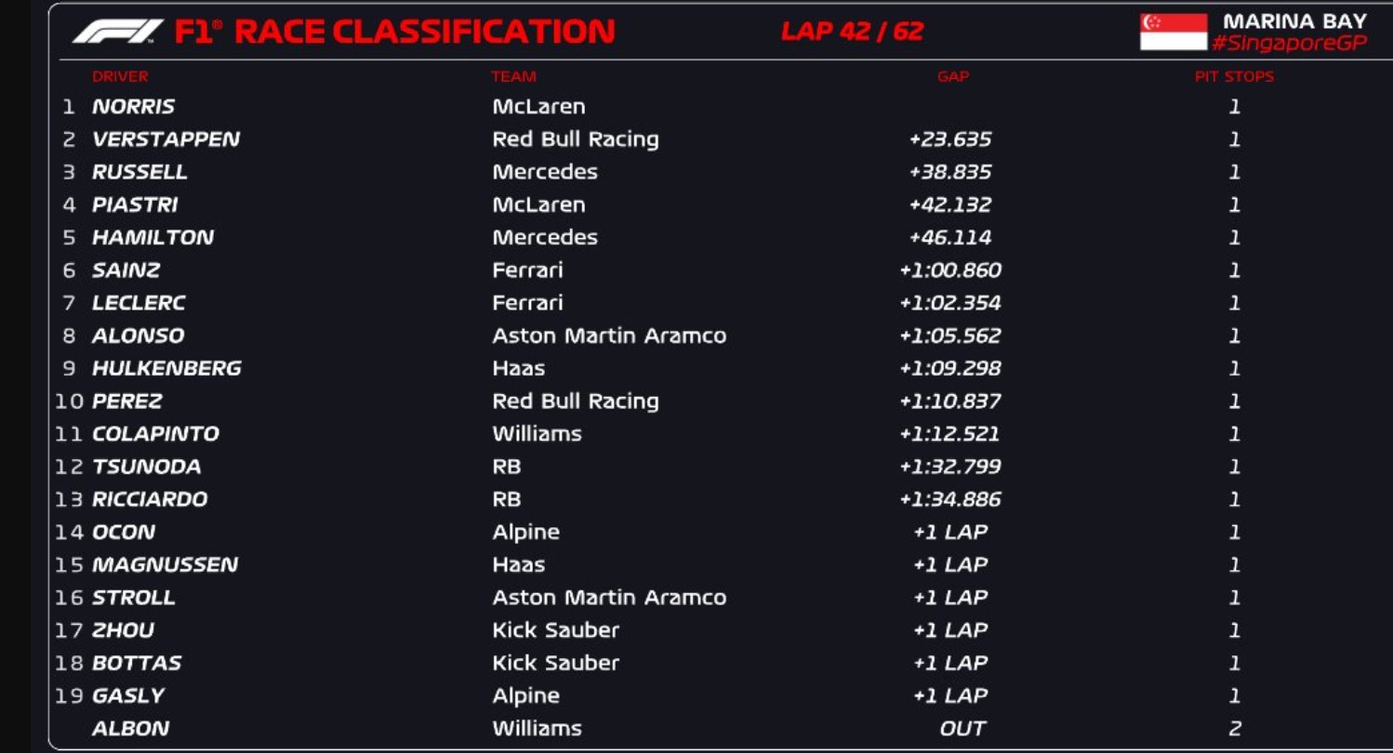Click the Ferrari team name for SAINZ

527,271
